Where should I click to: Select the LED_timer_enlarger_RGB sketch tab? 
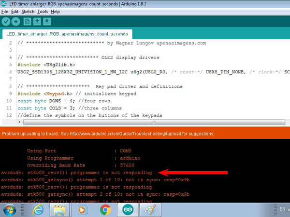pyautogui.click(x=67, y=34)
